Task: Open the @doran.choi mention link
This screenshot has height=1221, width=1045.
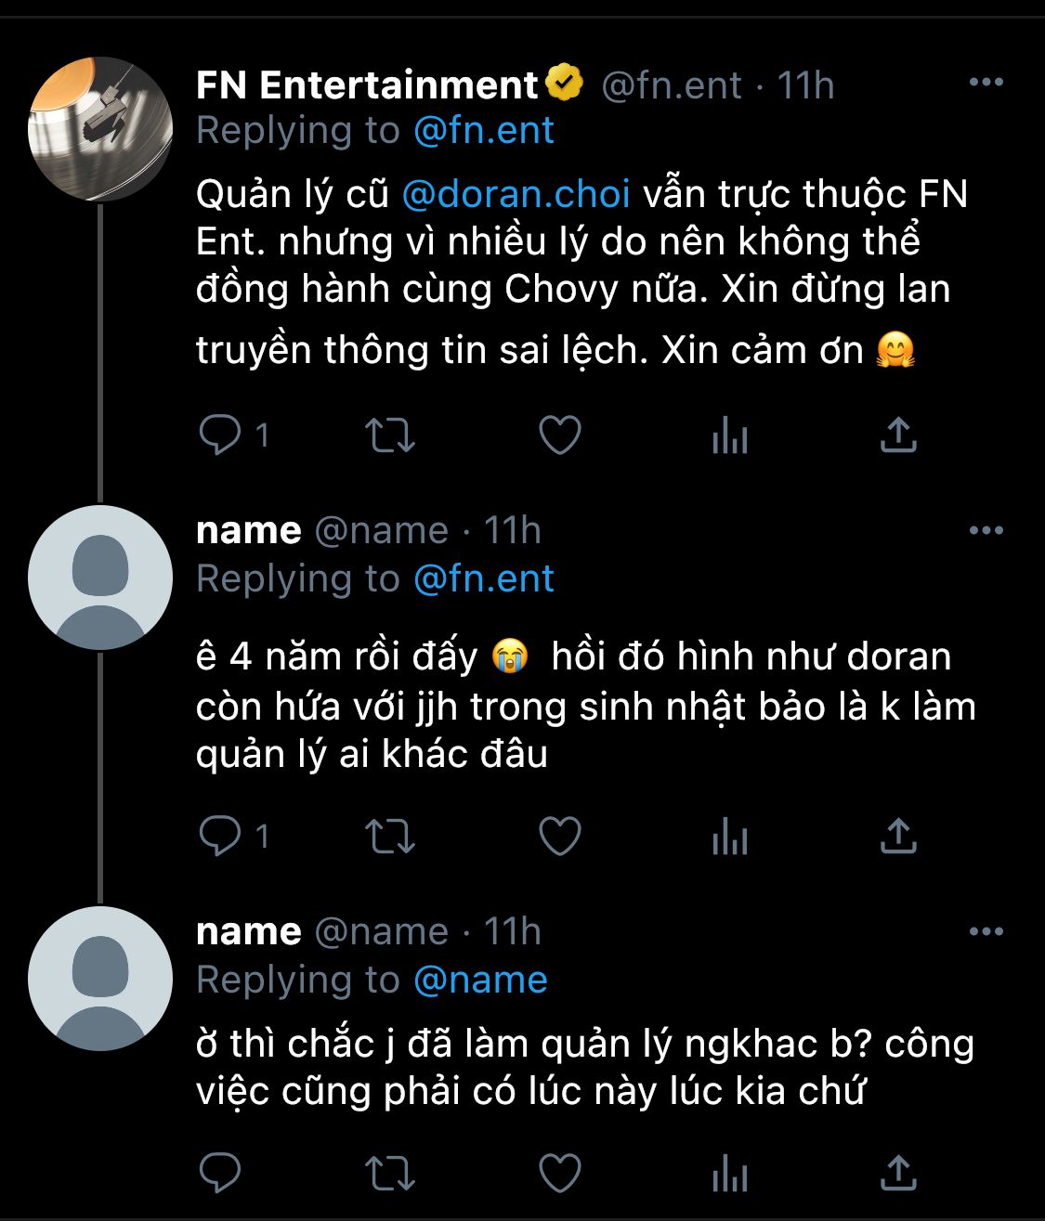Action: click(x=516, y=194)
